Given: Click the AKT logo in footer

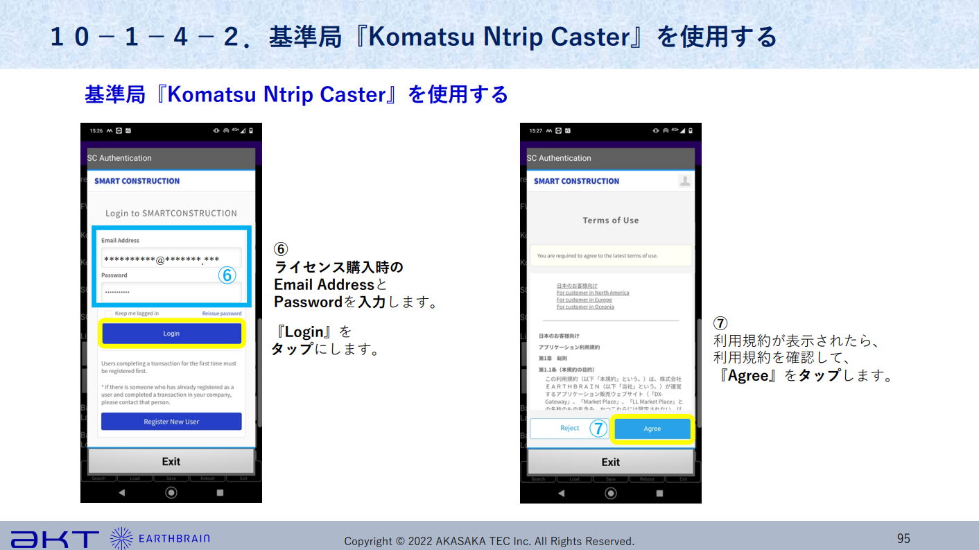Looking at the screenshot, I should coord(55,540).
